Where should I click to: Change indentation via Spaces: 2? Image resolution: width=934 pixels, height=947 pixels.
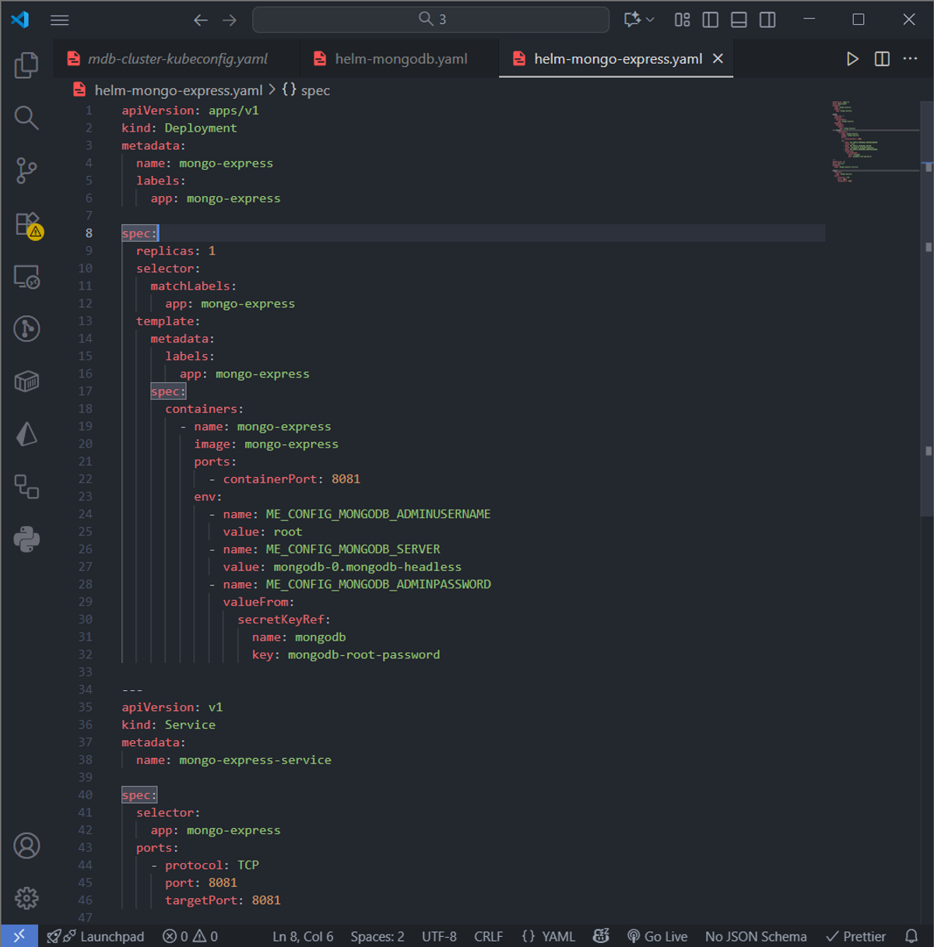point(377,936)
